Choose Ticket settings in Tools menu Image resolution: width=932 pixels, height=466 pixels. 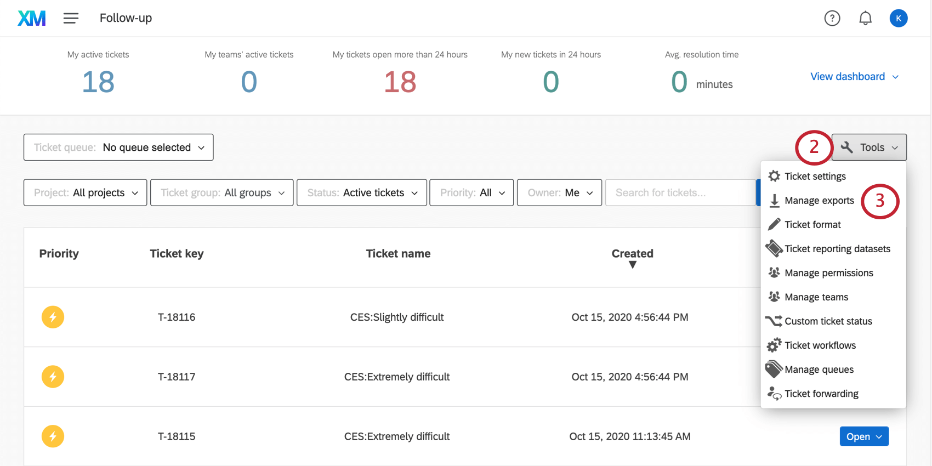click(815, 177)
